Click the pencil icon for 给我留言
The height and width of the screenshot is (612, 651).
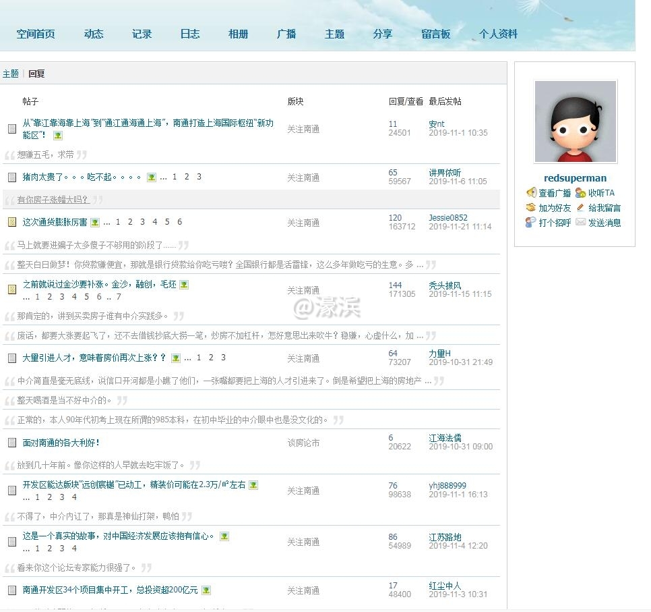pyautogui.click(x=580, y=208)
